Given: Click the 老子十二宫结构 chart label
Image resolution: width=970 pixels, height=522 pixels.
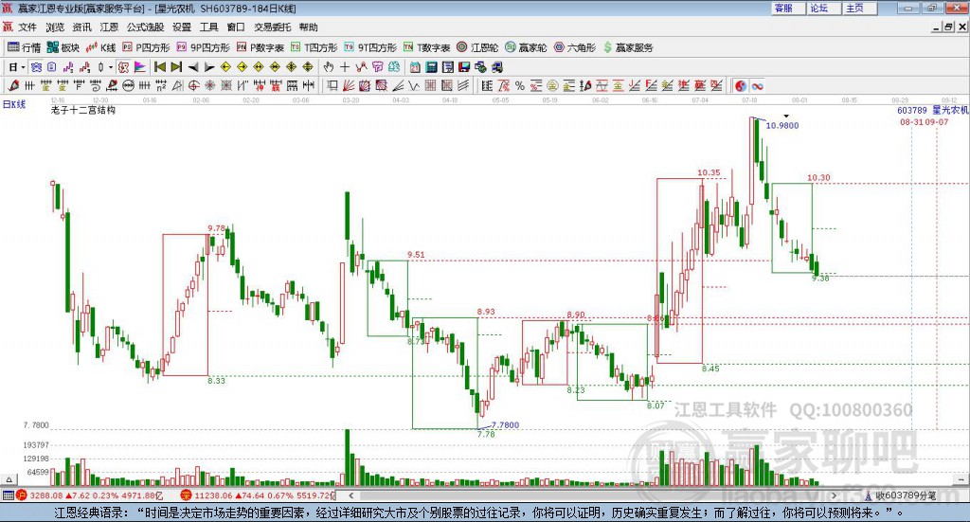Looking at the screenshot, I should [x=83, y=110].
